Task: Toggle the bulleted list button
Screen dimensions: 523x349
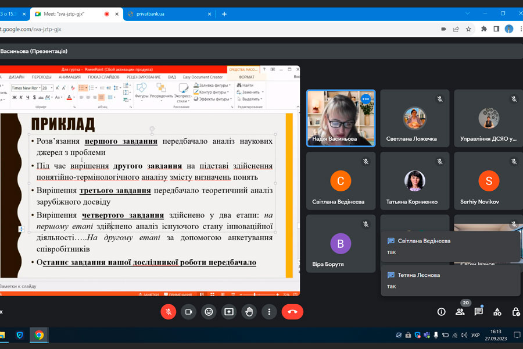Action: click(x=81, y=88)
